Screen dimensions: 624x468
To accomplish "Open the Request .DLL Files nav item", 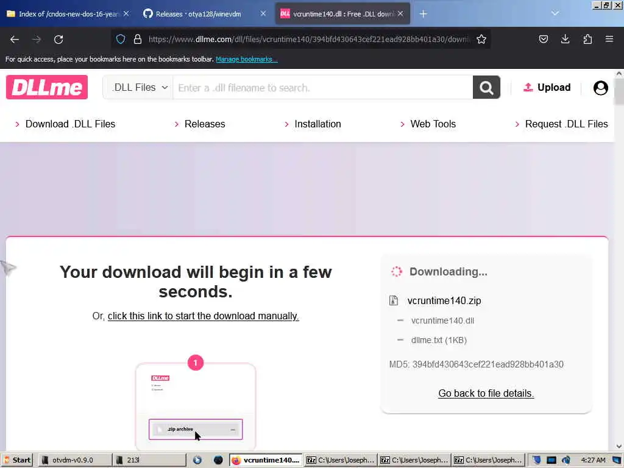I will pos(566,124).
